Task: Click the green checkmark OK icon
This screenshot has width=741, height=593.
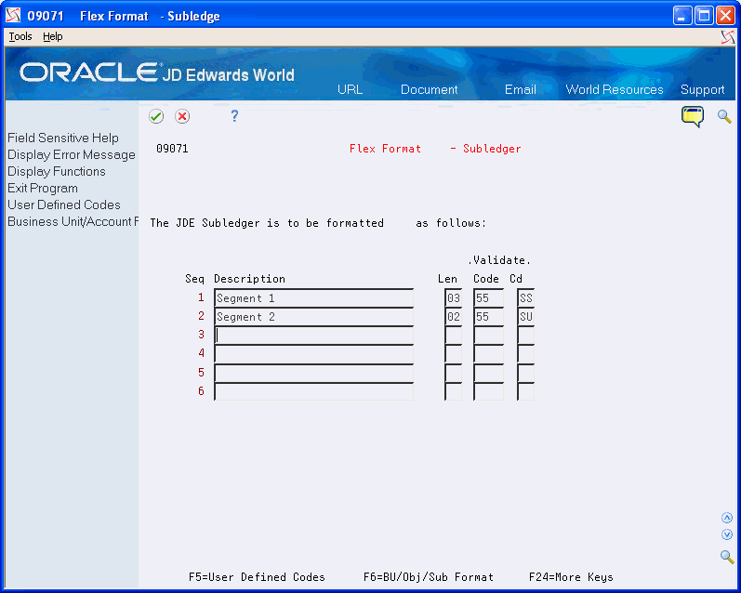Action: click(x=156, y=116)
